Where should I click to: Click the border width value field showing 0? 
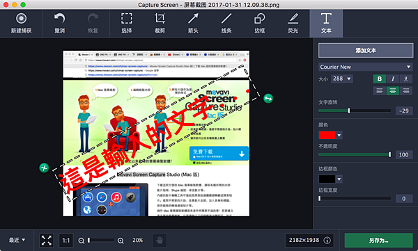pos(404,199)
